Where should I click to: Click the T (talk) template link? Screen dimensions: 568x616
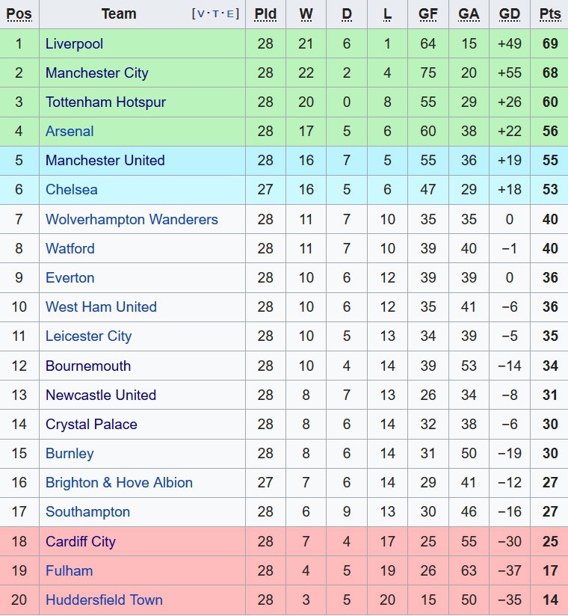pyautogui.click(x=216, y=13)
